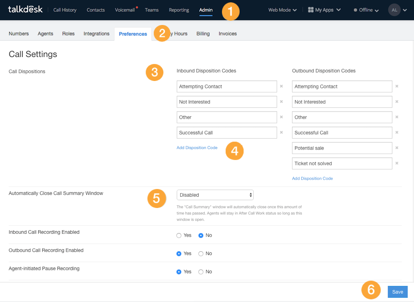
Task: Edit inbound Successful Call code field
Action: tap(227, 132)
